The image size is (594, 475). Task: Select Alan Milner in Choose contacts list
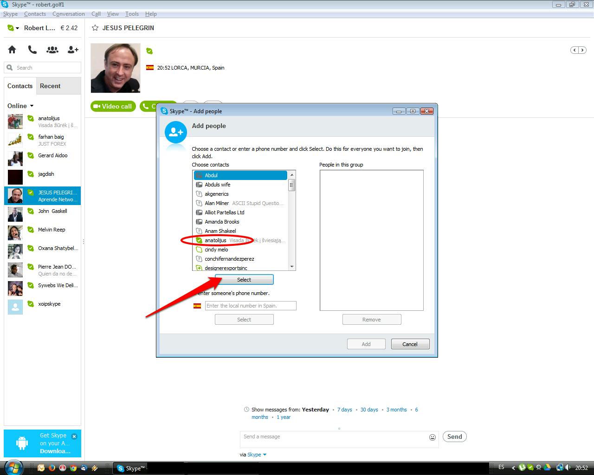[240, 203]
